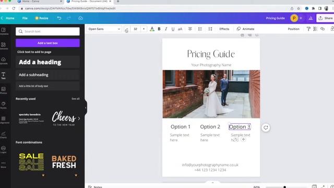Go back to Home
Image resolution: width=334 pixels, height=188 pixels.
pos(8,18)
